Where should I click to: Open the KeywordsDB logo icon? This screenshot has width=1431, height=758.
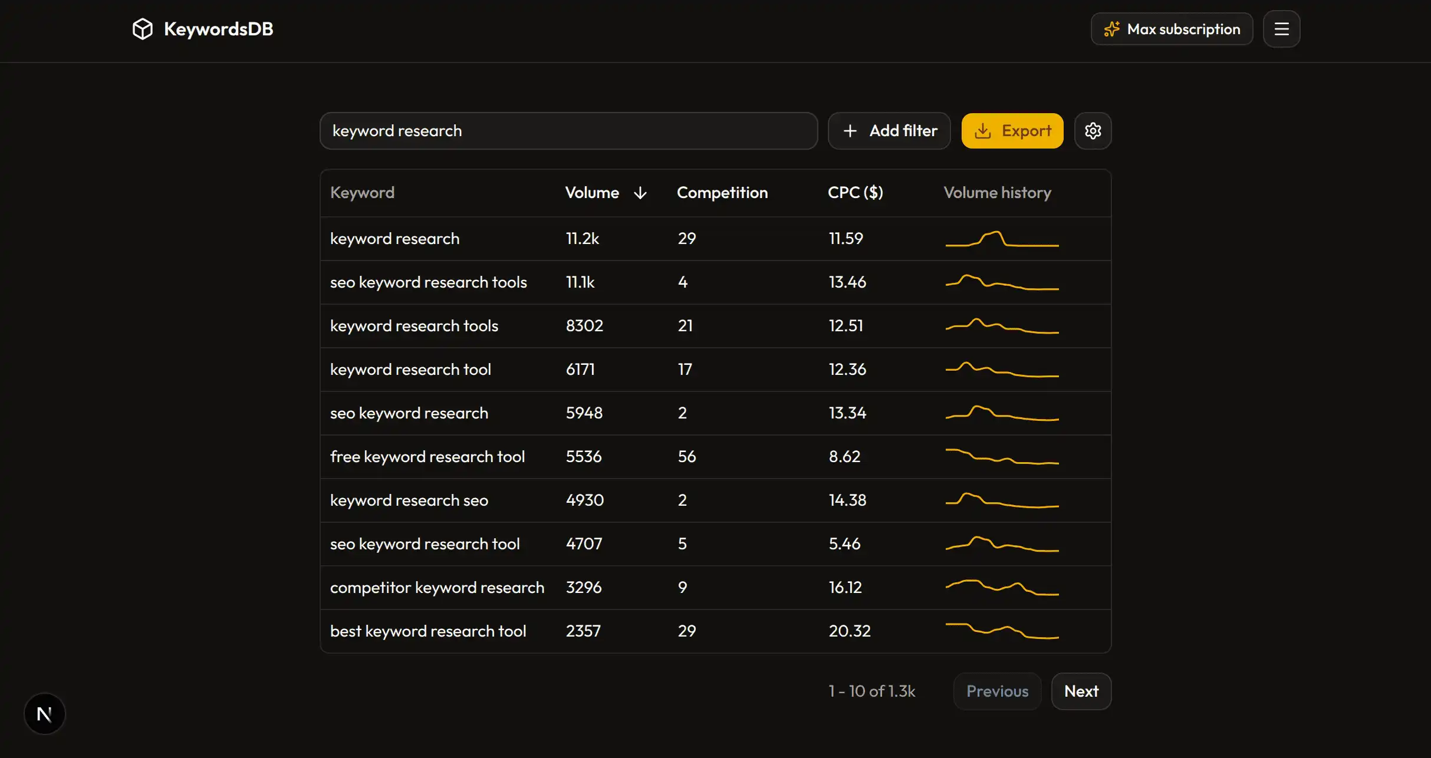point(142,28)
